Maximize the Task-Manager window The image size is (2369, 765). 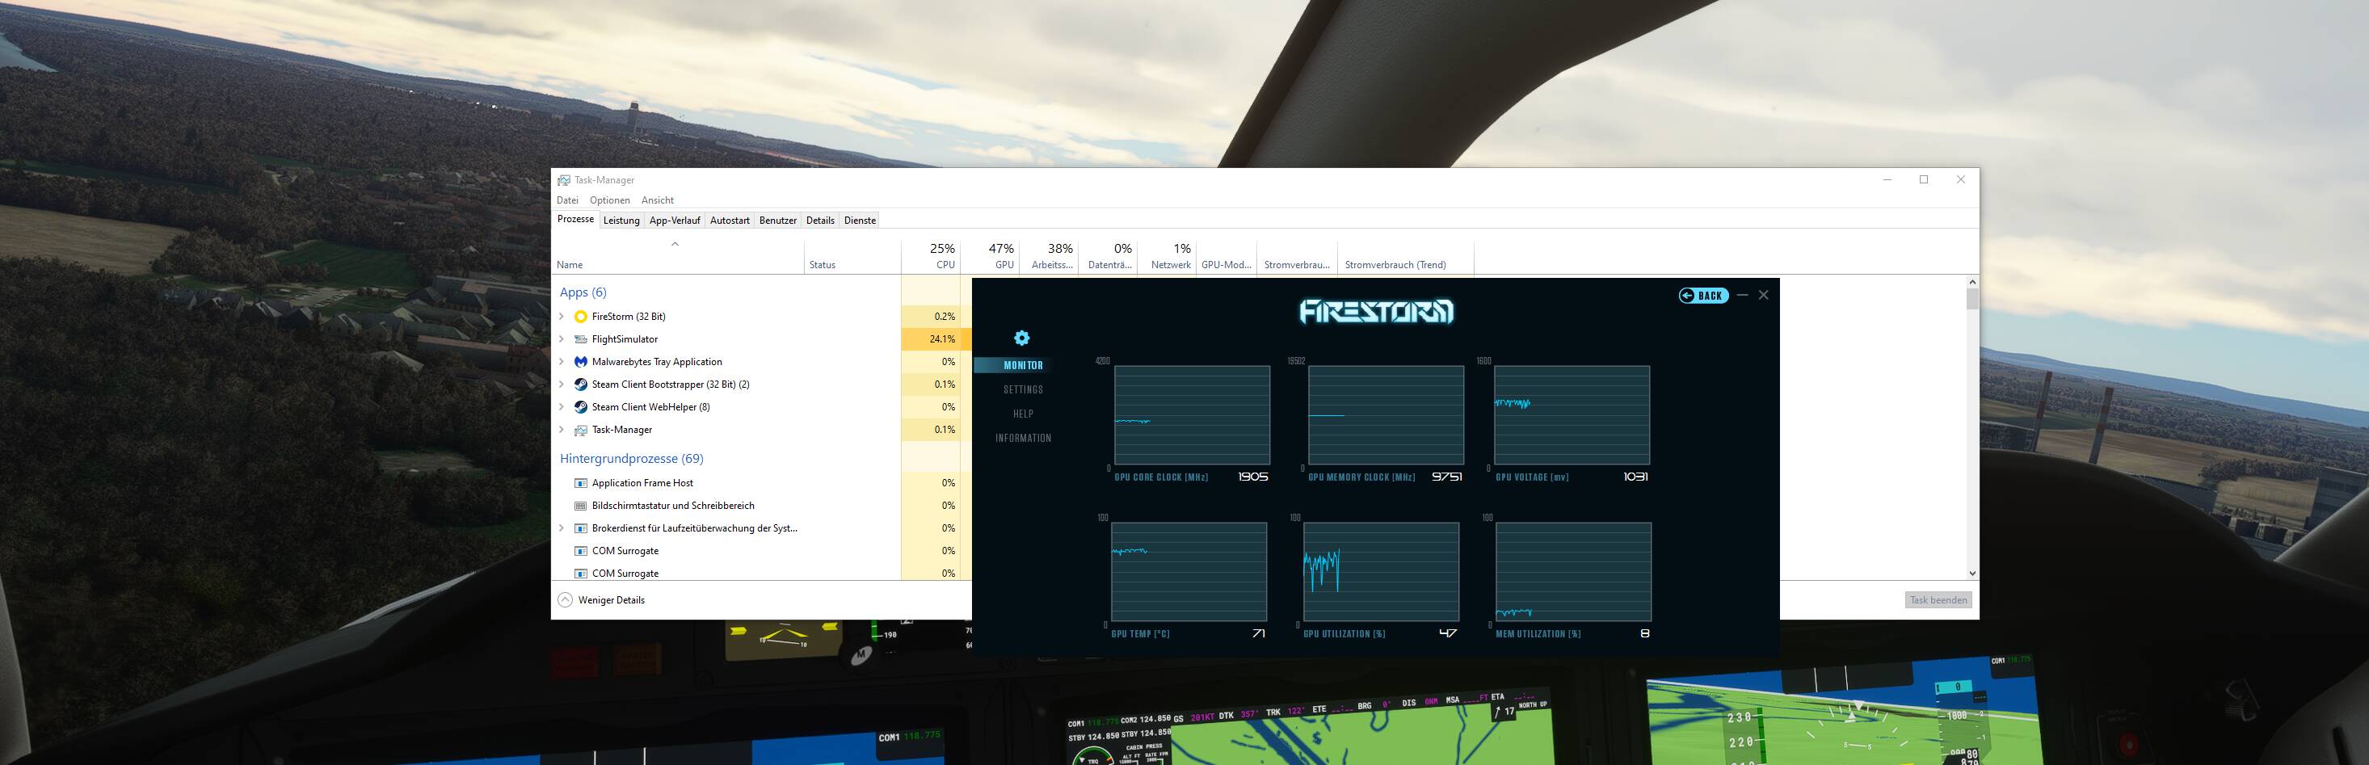[1923, 179]
